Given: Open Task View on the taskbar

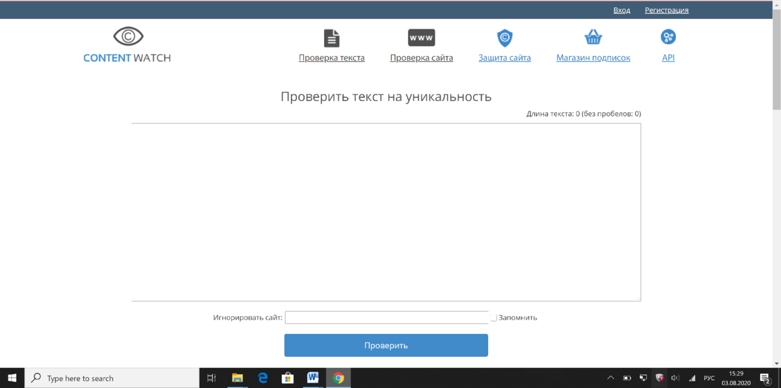Looking at the screenshot, I should click(x=211, y=378).
